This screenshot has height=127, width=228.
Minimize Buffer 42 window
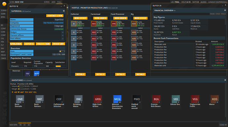pyautogui.click(x=61, y=6)
